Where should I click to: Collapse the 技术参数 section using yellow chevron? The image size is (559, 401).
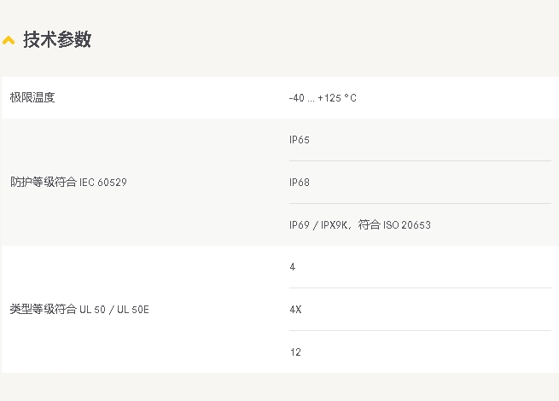point(9,40)
